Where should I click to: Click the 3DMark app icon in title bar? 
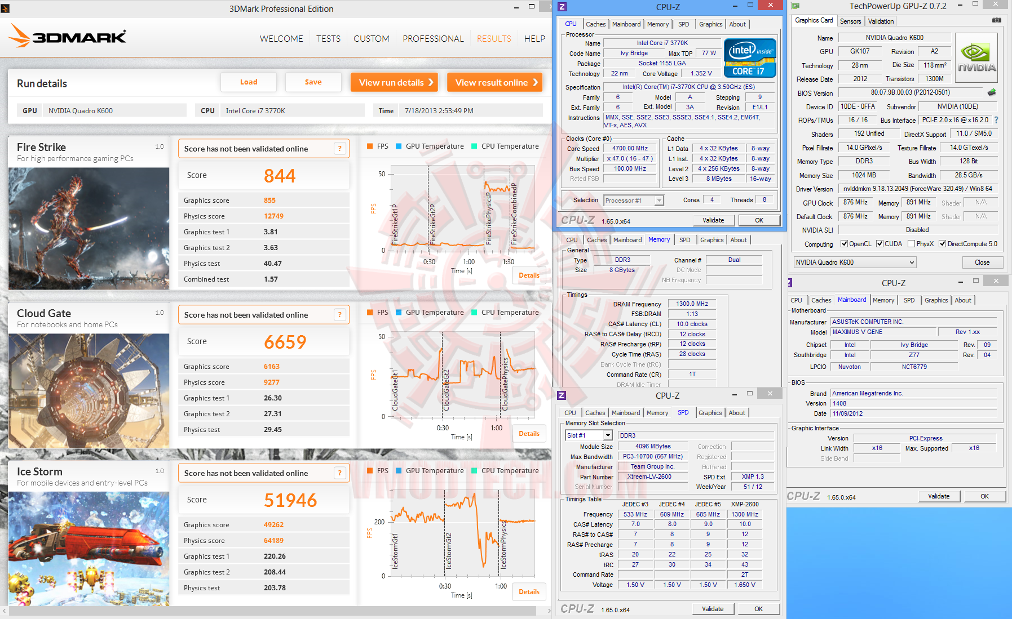(5, 8)
